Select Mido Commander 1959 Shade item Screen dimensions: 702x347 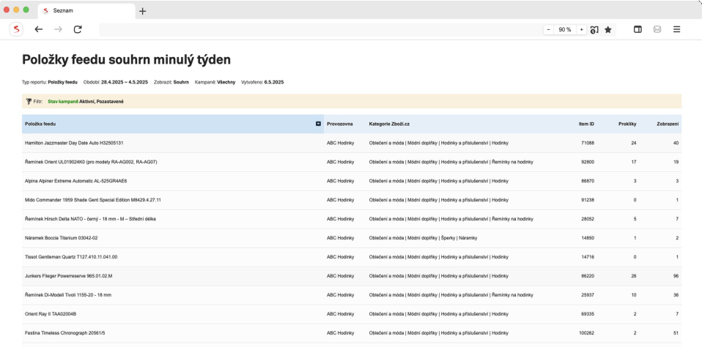coord(92,200)
